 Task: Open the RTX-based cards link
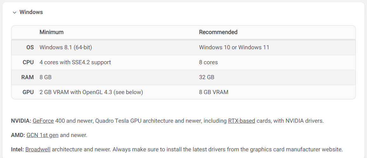(x=242, y=121)
